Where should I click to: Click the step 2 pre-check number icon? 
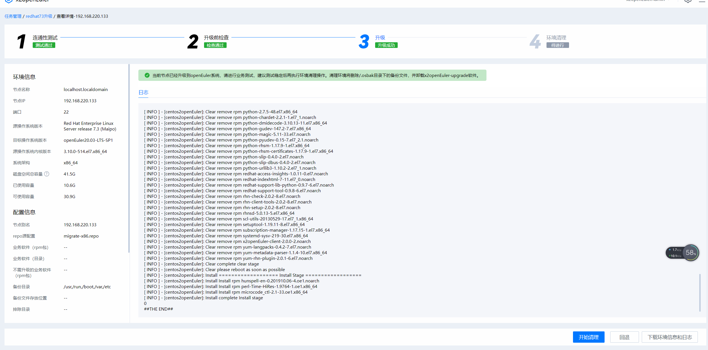point(193,41)
